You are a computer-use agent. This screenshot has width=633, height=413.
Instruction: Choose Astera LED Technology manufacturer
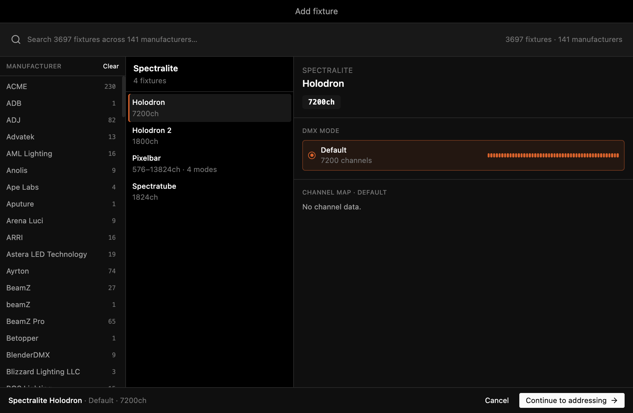tap(61, 254)
